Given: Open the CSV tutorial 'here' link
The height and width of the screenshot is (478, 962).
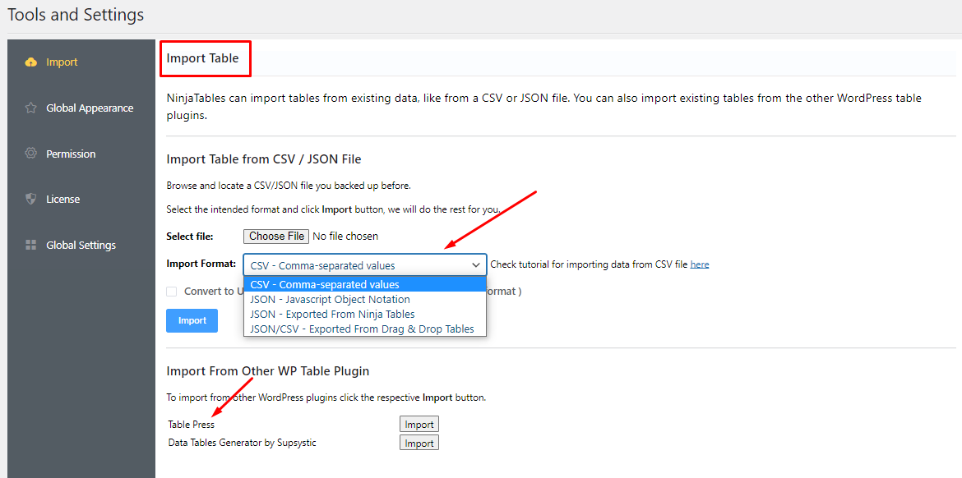Looking at the screenshot, I should click(700, 264).
